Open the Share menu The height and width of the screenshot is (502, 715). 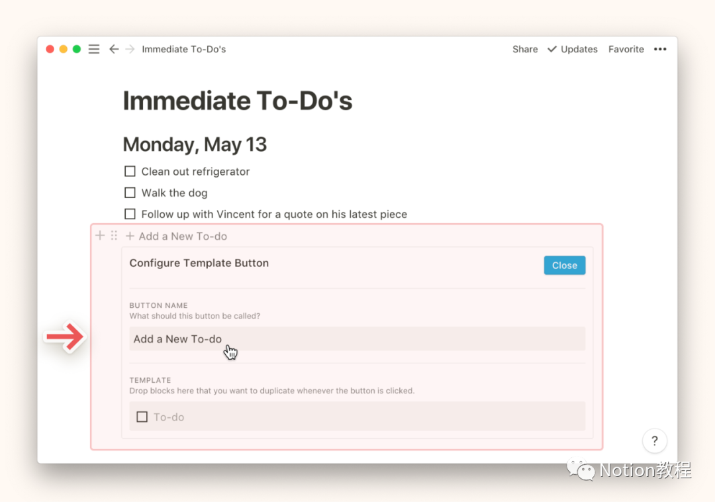pyautogui.click(x=525, y=49)
